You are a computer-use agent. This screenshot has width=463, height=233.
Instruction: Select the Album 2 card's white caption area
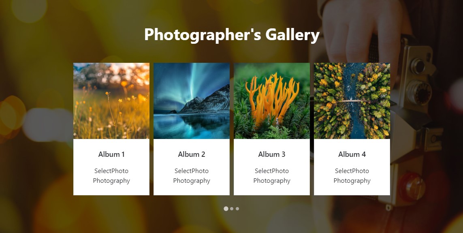coord(192,167)
